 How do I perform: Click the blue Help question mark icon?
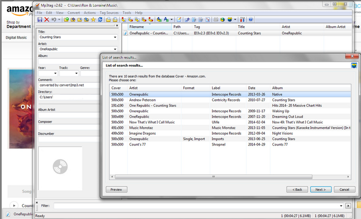pyautogui.click(x=251, y=20)
